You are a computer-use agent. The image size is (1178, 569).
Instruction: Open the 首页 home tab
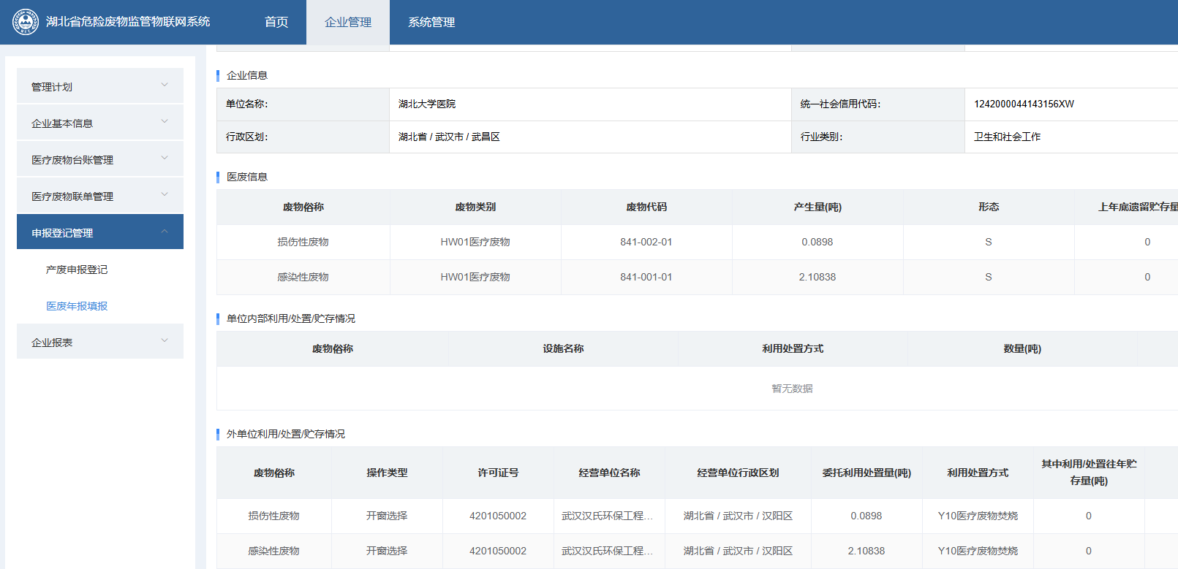(x=276, y=22)
